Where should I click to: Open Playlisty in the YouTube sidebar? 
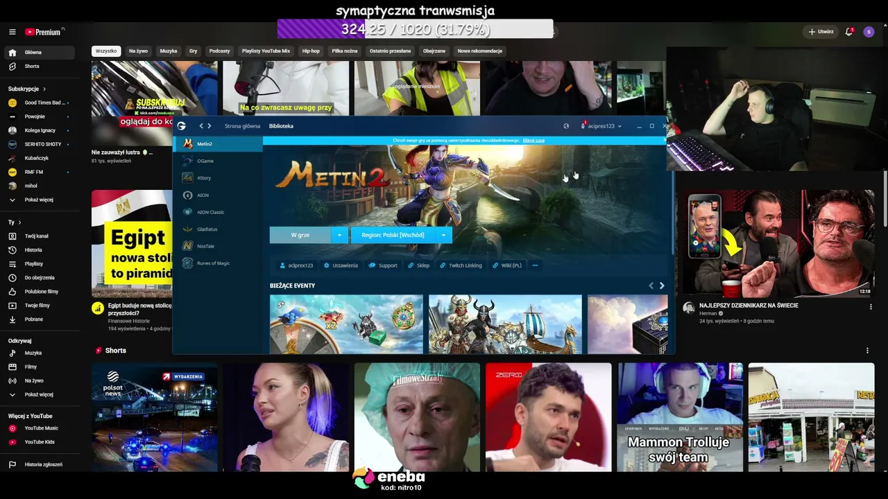(33, 264)
